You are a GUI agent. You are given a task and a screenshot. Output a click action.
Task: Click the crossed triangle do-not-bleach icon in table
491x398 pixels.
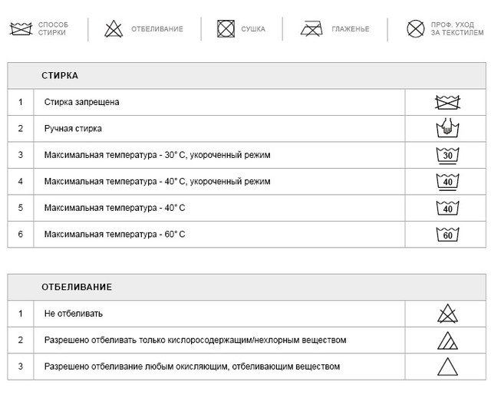(447, 314)
